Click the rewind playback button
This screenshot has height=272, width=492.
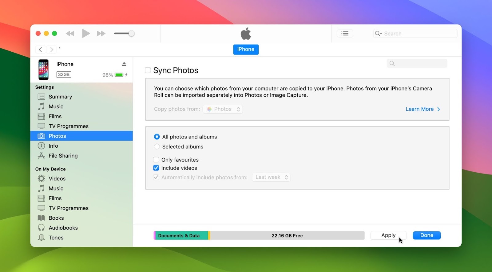pyautogui.click(x=70, y=34)
